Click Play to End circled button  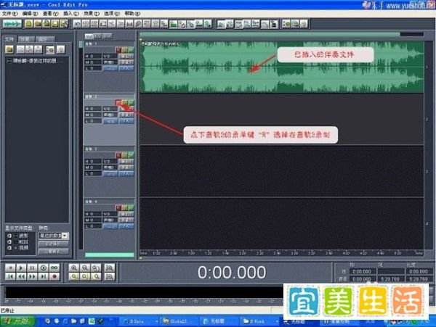(x=44, y=268)
